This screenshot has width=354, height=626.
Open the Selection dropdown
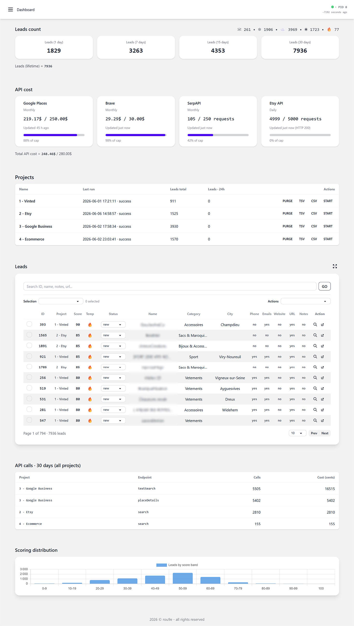pyautogui.click(x=61, y=301)
